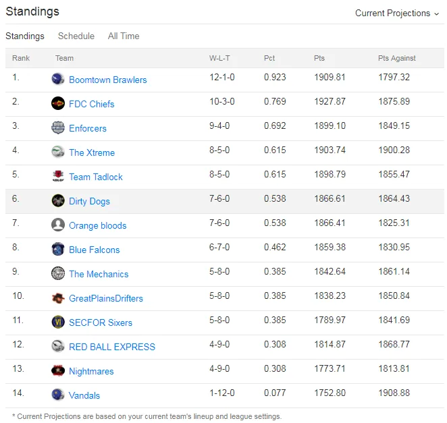The width and height of the screenshot is (447, 423).
Task: Switch to the All Time tab
Action: point(124,36)
